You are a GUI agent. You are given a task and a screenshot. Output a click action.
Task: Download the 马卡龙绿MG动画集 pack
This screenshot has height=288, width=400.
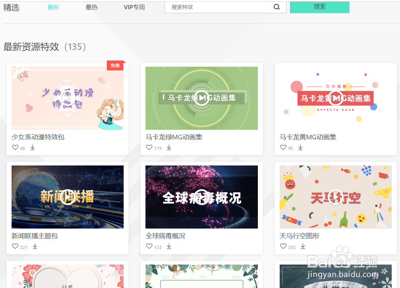[x=169, y=148]
